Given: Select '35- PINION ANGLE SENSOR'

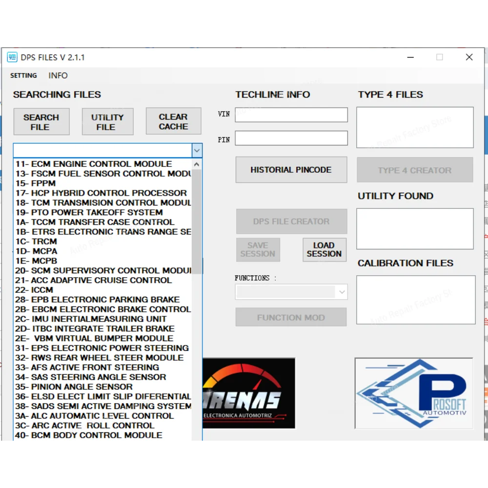Looking at the screenshot, I should [102, 386].
